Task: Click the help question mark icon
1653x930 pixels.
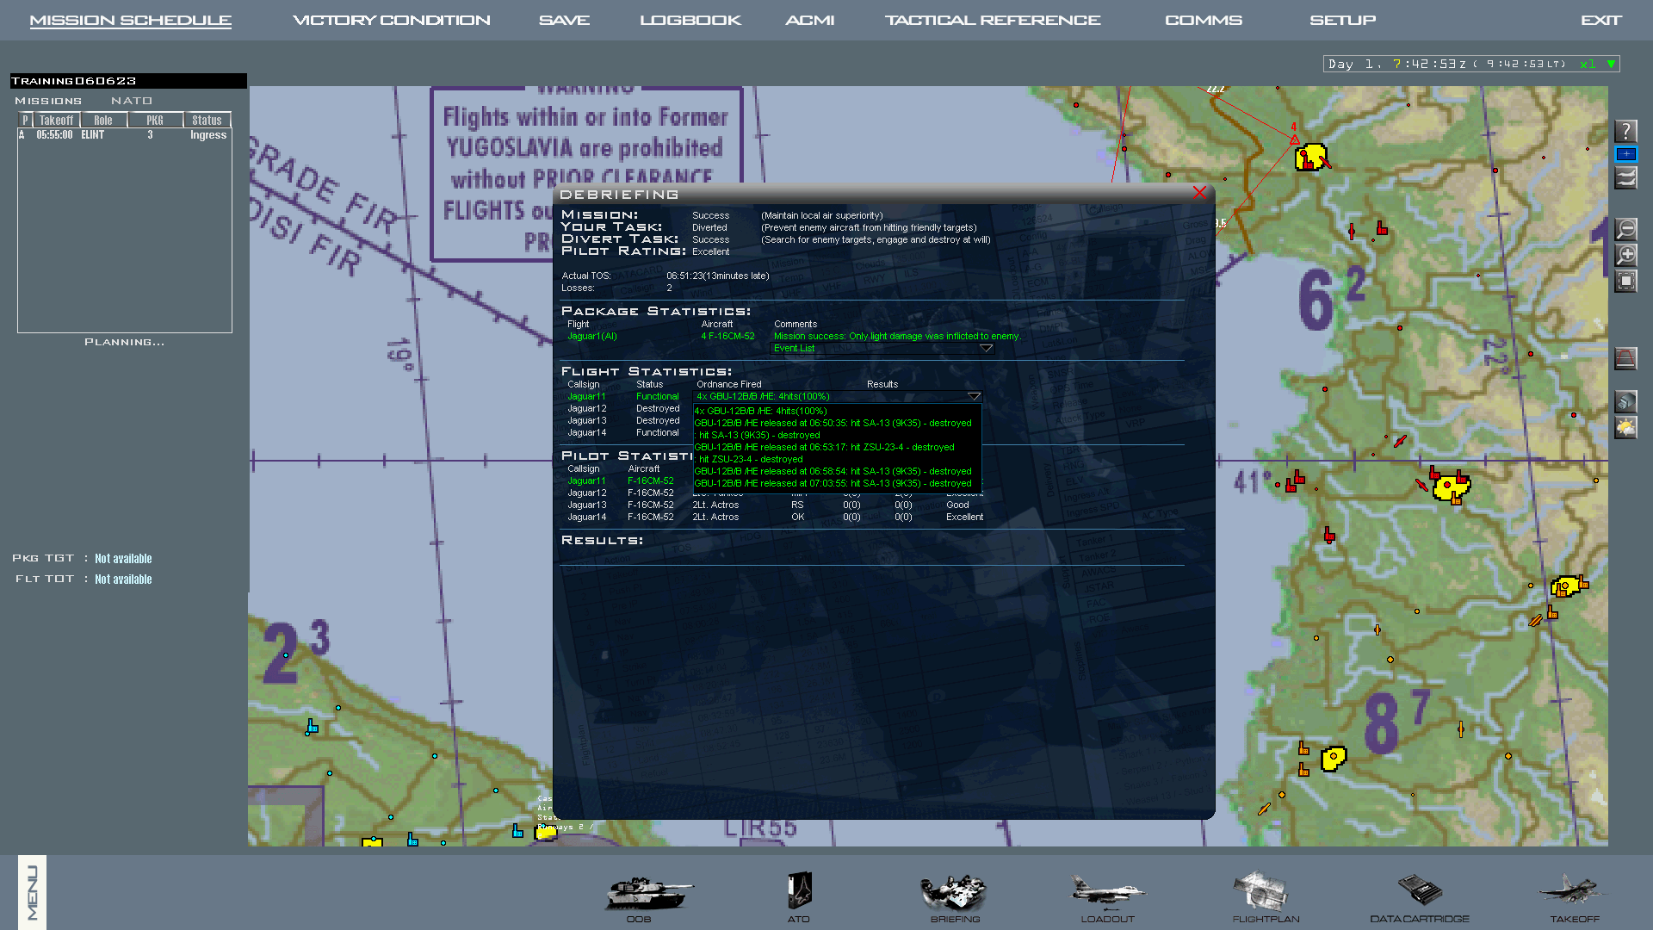Action: tap(1625, 131)
